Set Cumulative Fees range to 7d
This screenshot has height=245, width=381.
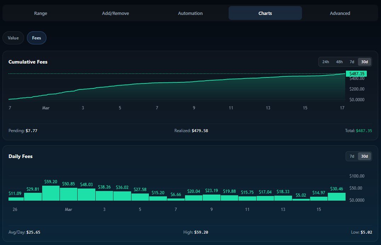coord(352,62)
